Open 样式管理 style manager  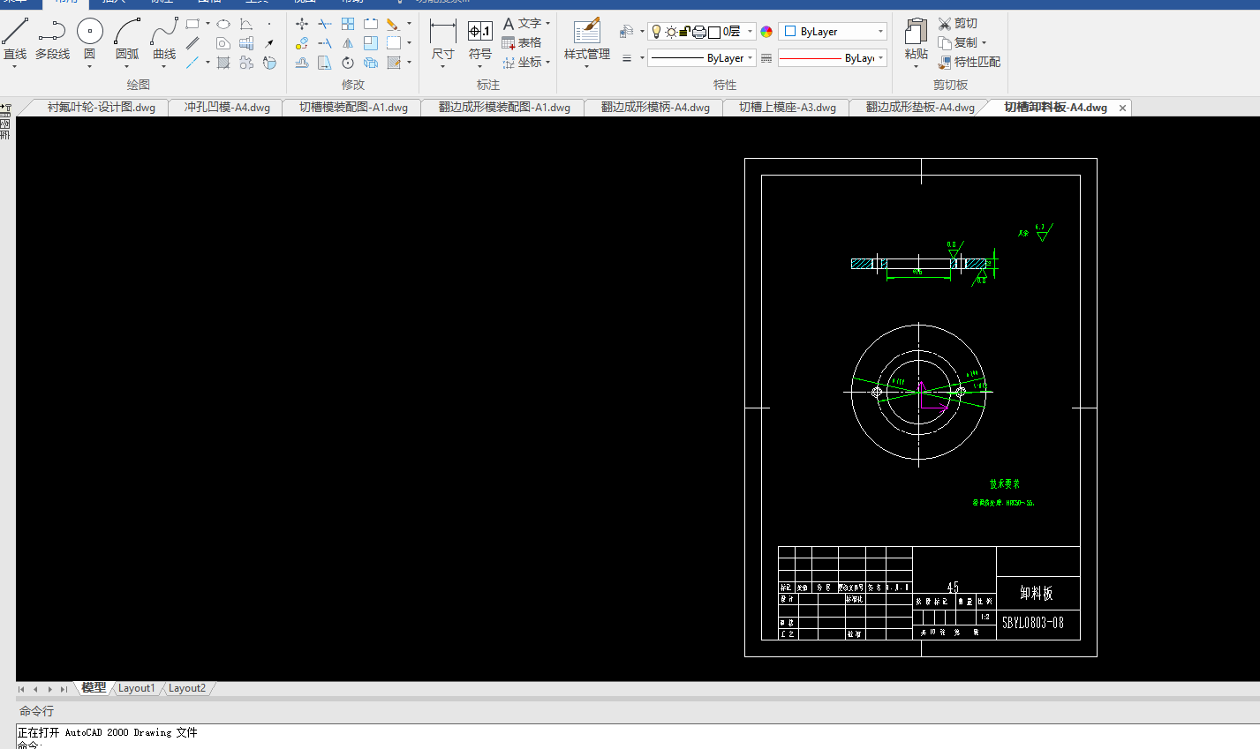(587, 40)
